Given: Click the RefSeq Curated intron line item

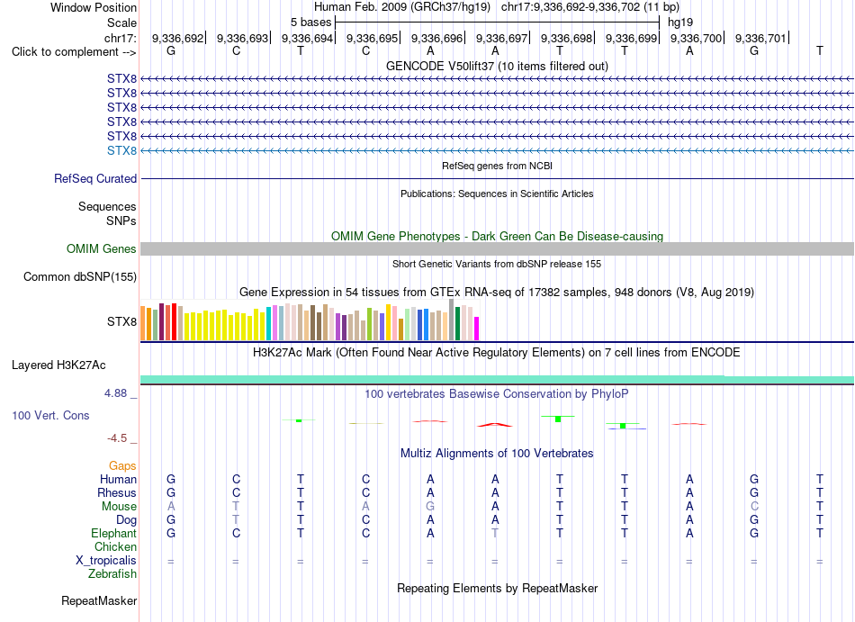Looking at the screenshot, I should [497, 179].
